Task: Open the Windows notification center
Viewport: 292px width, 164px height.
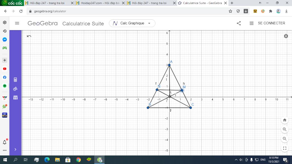Action: 285,160
